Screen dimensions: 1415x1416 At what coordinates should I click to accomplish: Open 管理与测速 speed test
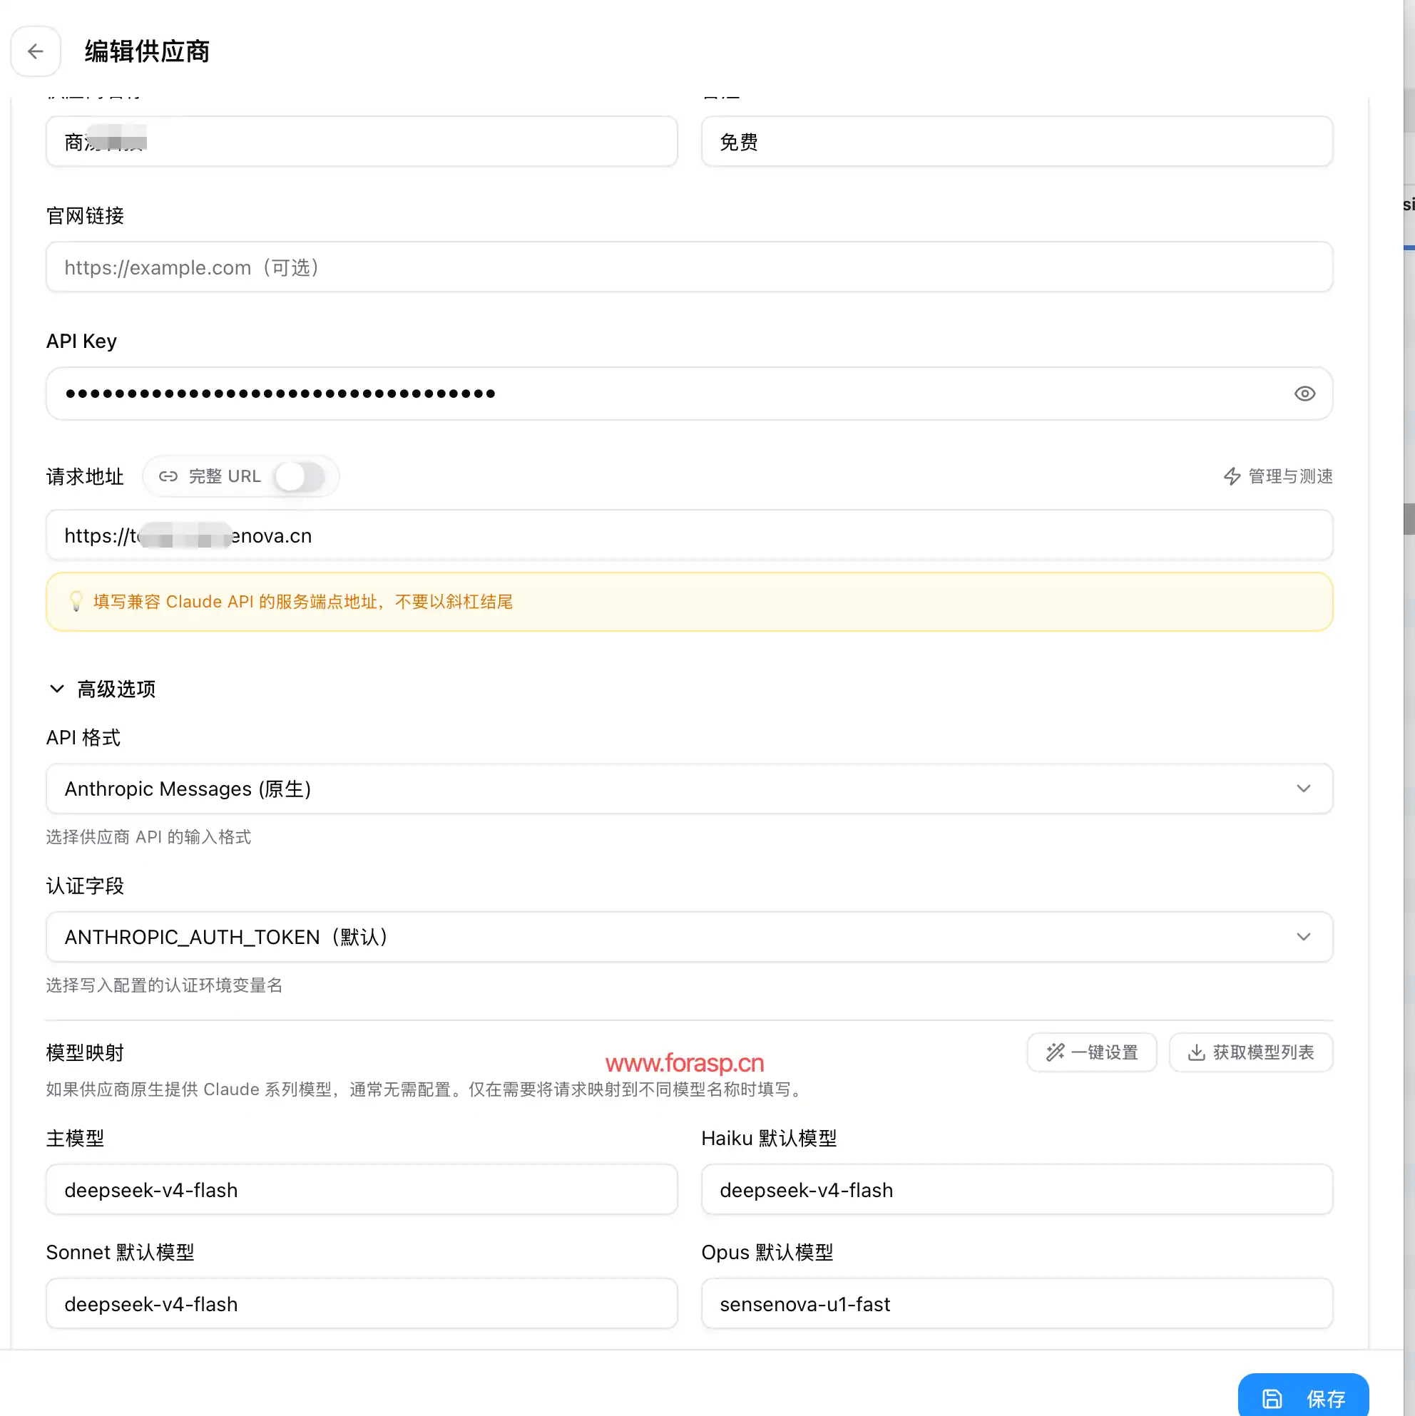[x=1278, y=476]
